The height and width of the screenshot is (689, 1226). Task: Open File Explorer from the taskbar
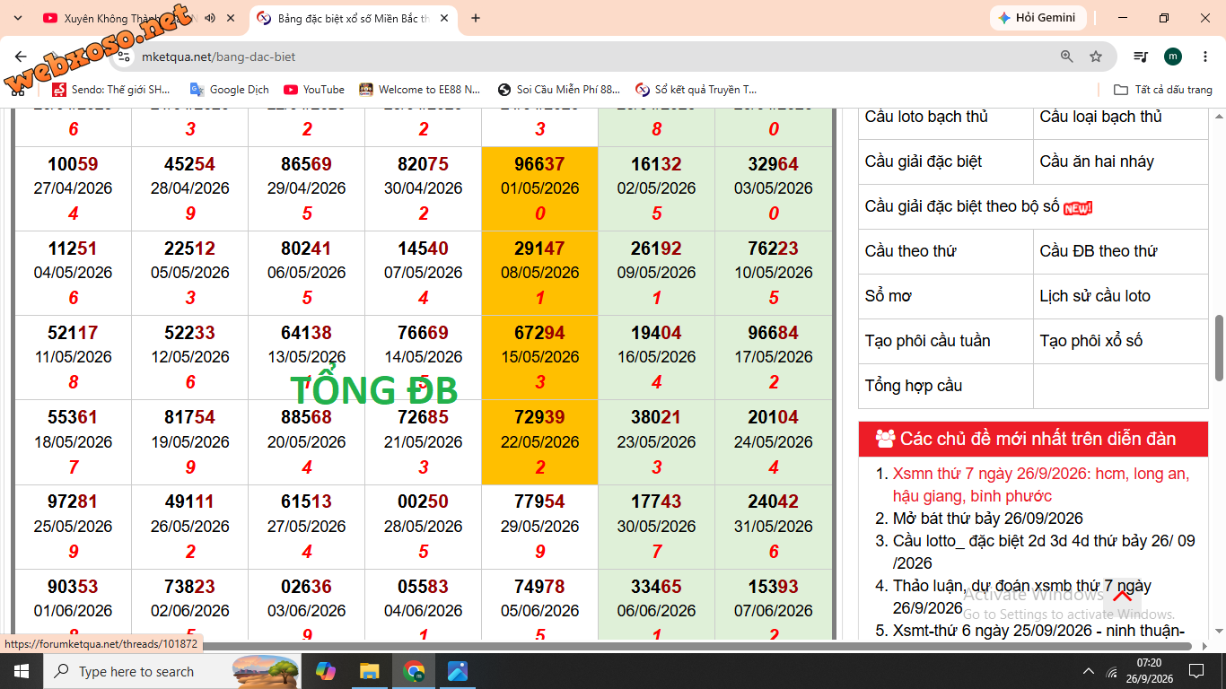tap(369, 671)
